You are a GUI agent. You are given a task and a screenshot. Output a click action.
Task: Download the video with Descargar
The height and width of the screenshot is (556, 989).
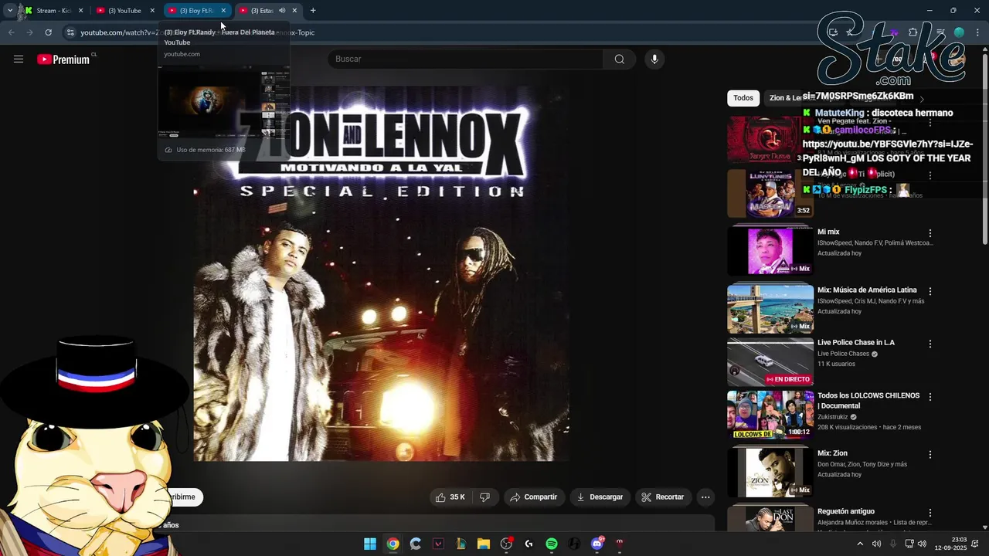point(600,497)
